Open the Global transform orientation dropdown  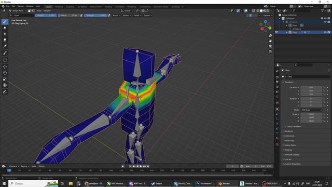pyautogui.click(x=127, y=10)
